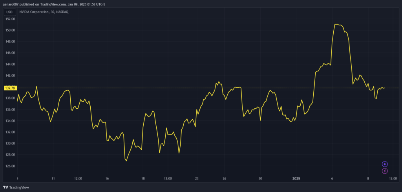402x192 pixels.
Task: Click the NVIDIA Corporation symbol title
Action: point(44,12)
